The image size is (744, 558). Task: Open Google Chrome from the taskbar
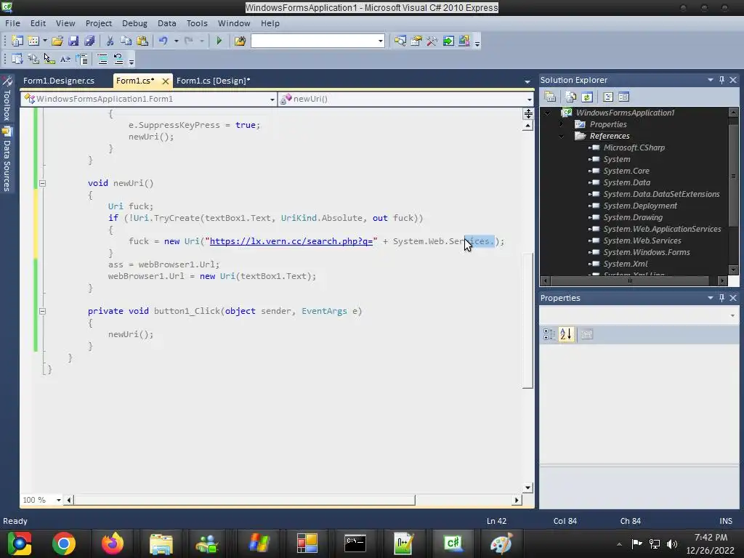(x=64, y=543)
